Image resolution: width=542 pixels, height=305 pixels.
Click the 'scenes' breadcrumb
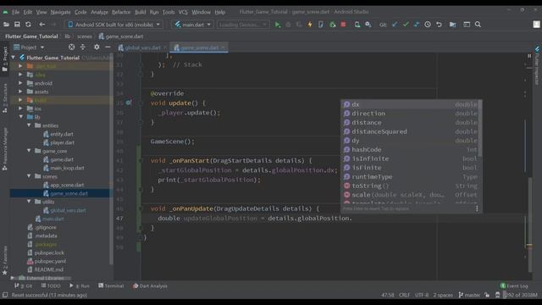pyautogui.click(x=85, y=36)
